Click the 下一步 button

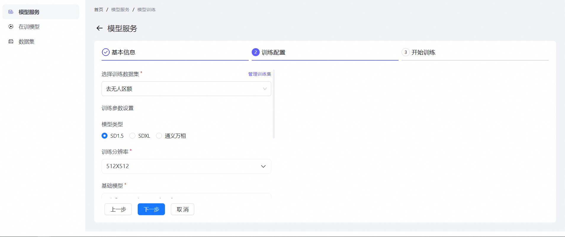(151, 209)
